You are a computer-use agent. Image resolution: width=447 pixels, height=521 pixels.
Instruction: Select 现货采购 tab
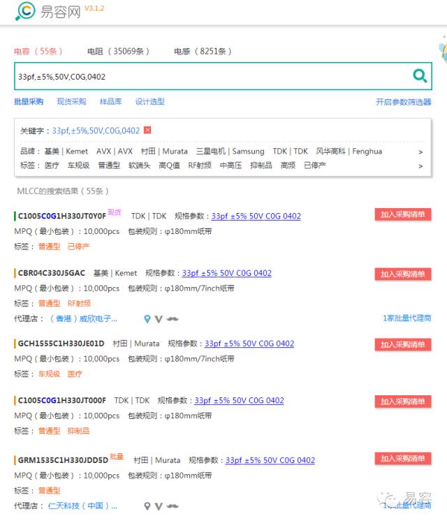[71, 101]
